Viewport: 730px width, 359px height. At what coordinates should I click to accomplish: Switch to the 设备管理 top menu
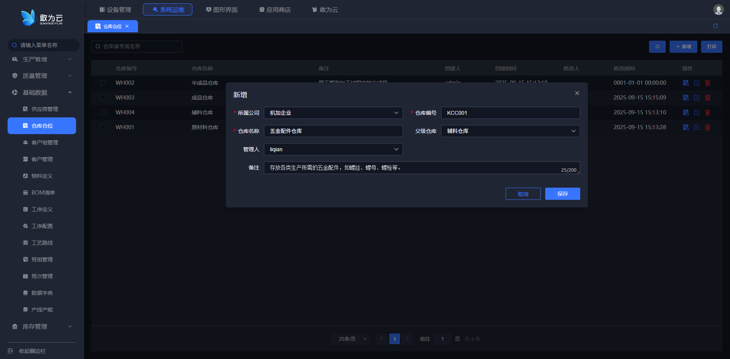(x=115, y=9)
